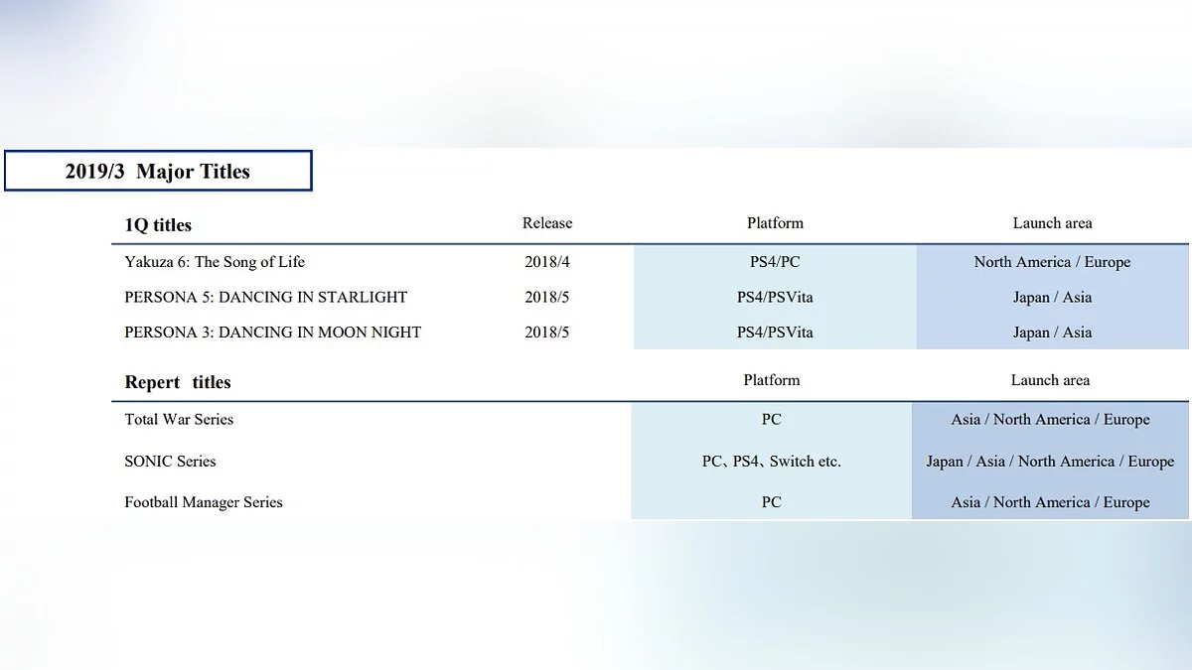The height and width of the screenshot is (670, 1192).
Task: Select the "SONIC Series" row title
Action: (x=170, y=462)
